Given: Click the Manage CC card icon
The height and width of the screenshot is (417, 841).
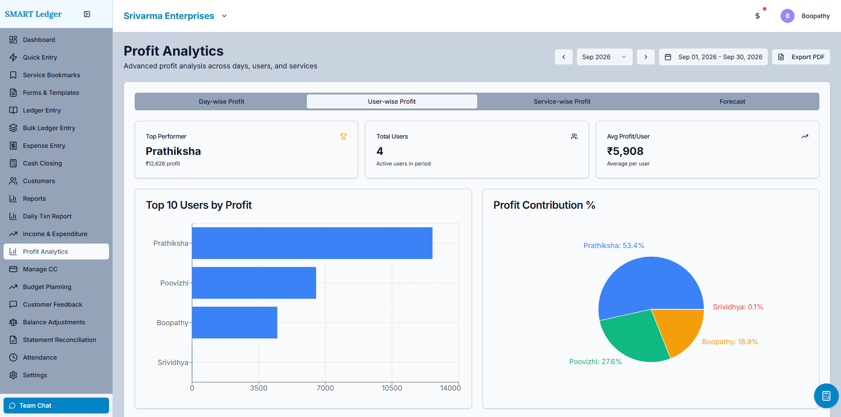Looking at the screenshot, I should click(x=13, y=269).
